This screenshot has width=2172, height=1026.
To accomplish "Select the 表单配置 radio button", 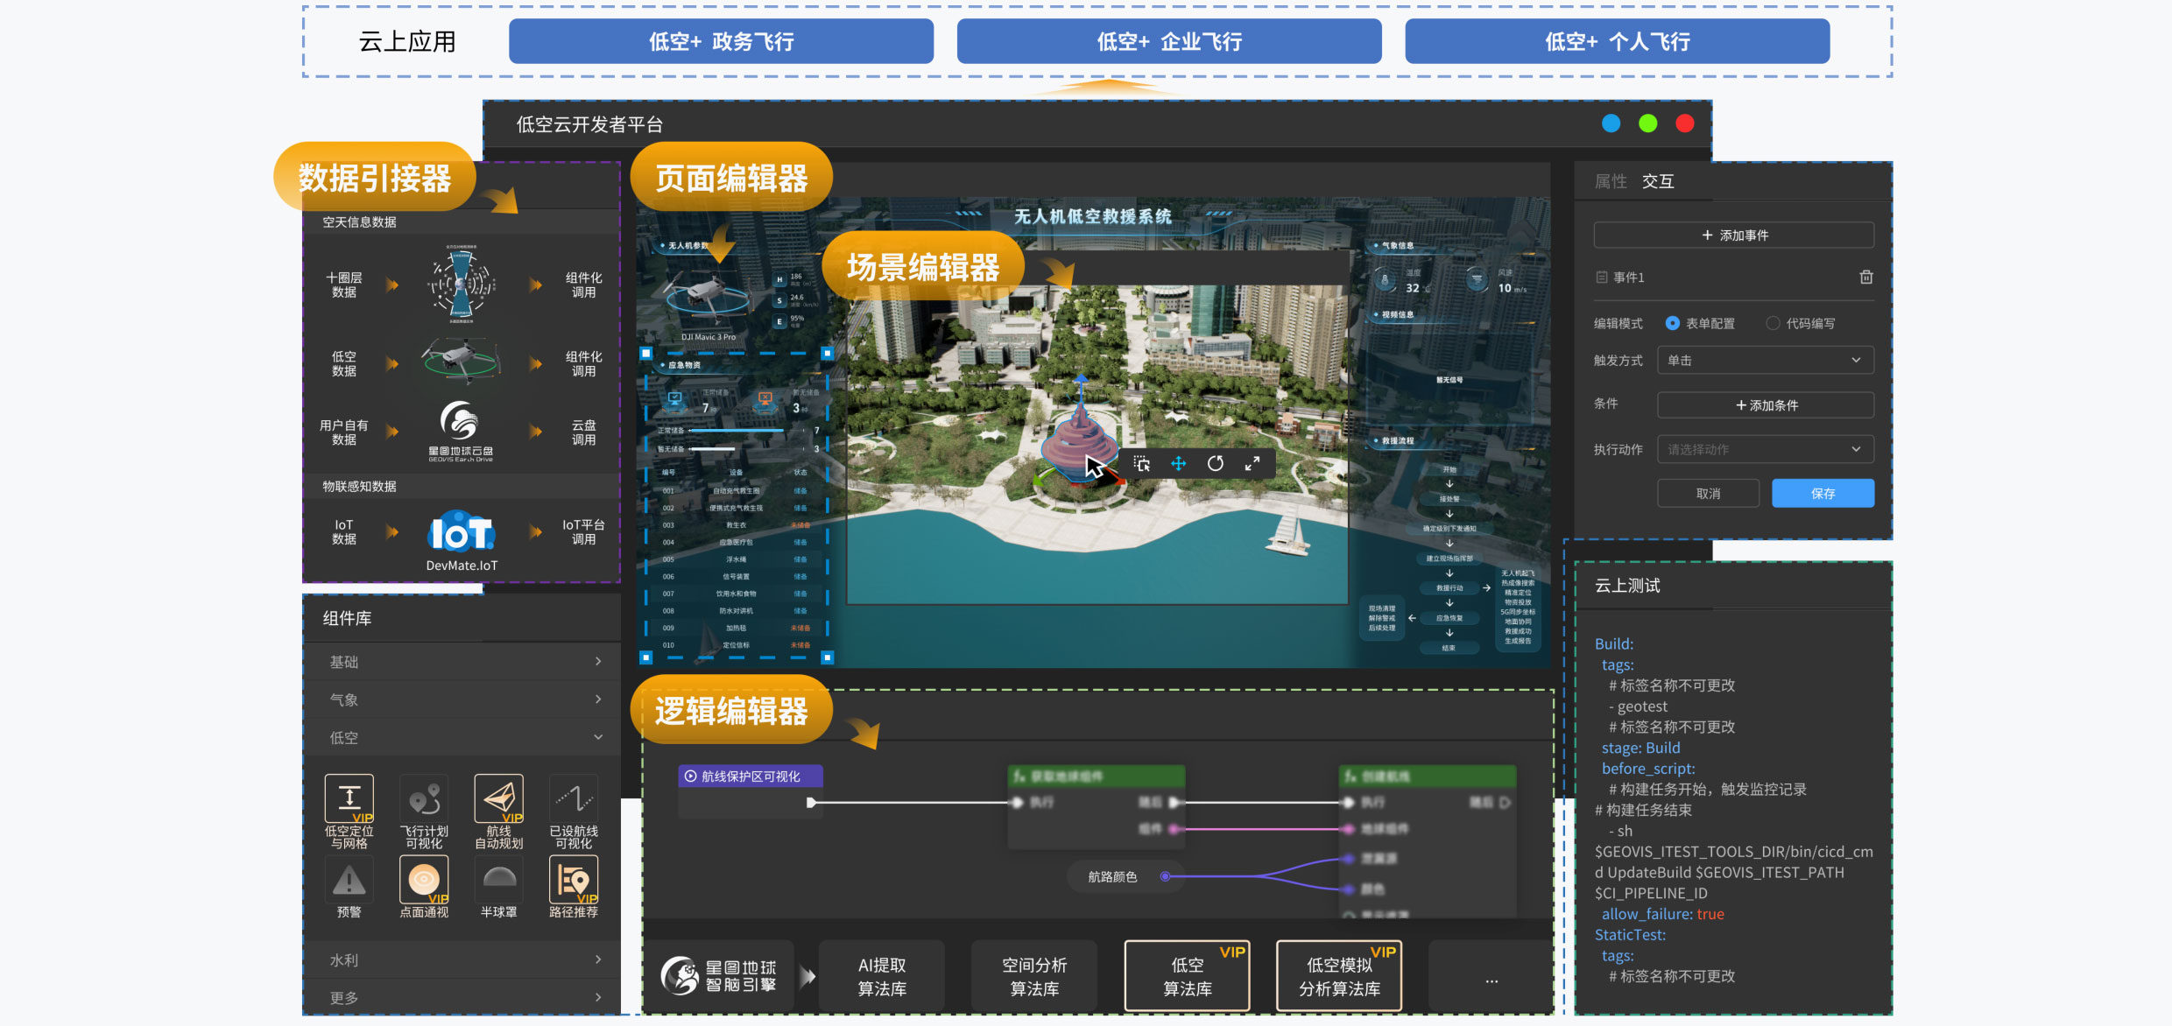I will coord(1673,323).
